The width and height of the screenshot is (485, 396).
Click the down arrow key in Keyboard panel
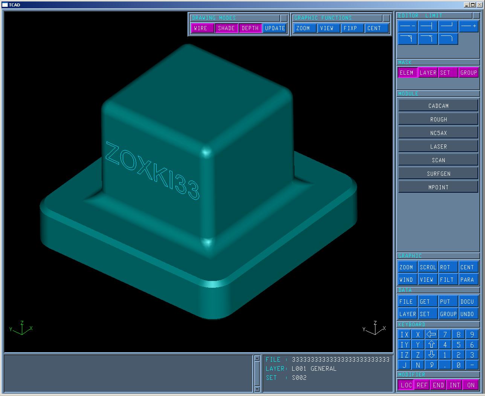pos(431,355)
